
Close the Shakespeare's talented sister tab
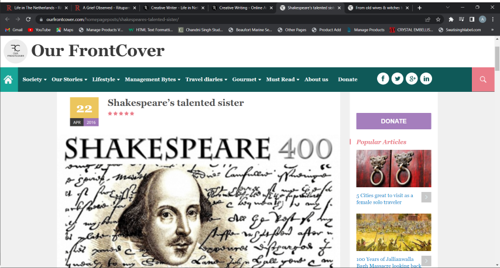click(x=339, y=8)
